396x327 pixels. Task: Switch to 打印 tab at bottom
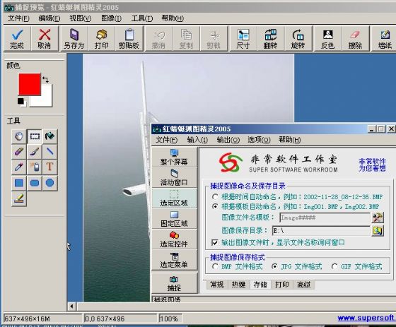tap(282, 285)
